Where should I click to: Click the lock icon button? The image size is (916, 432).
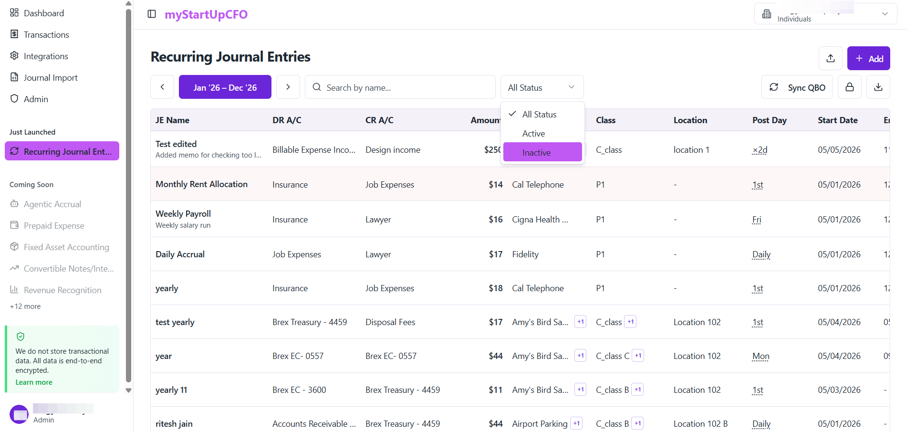[850, 87]
